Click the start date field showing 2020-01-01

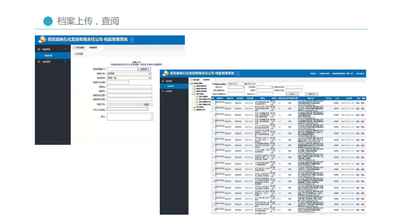click(x=236, y=84)
